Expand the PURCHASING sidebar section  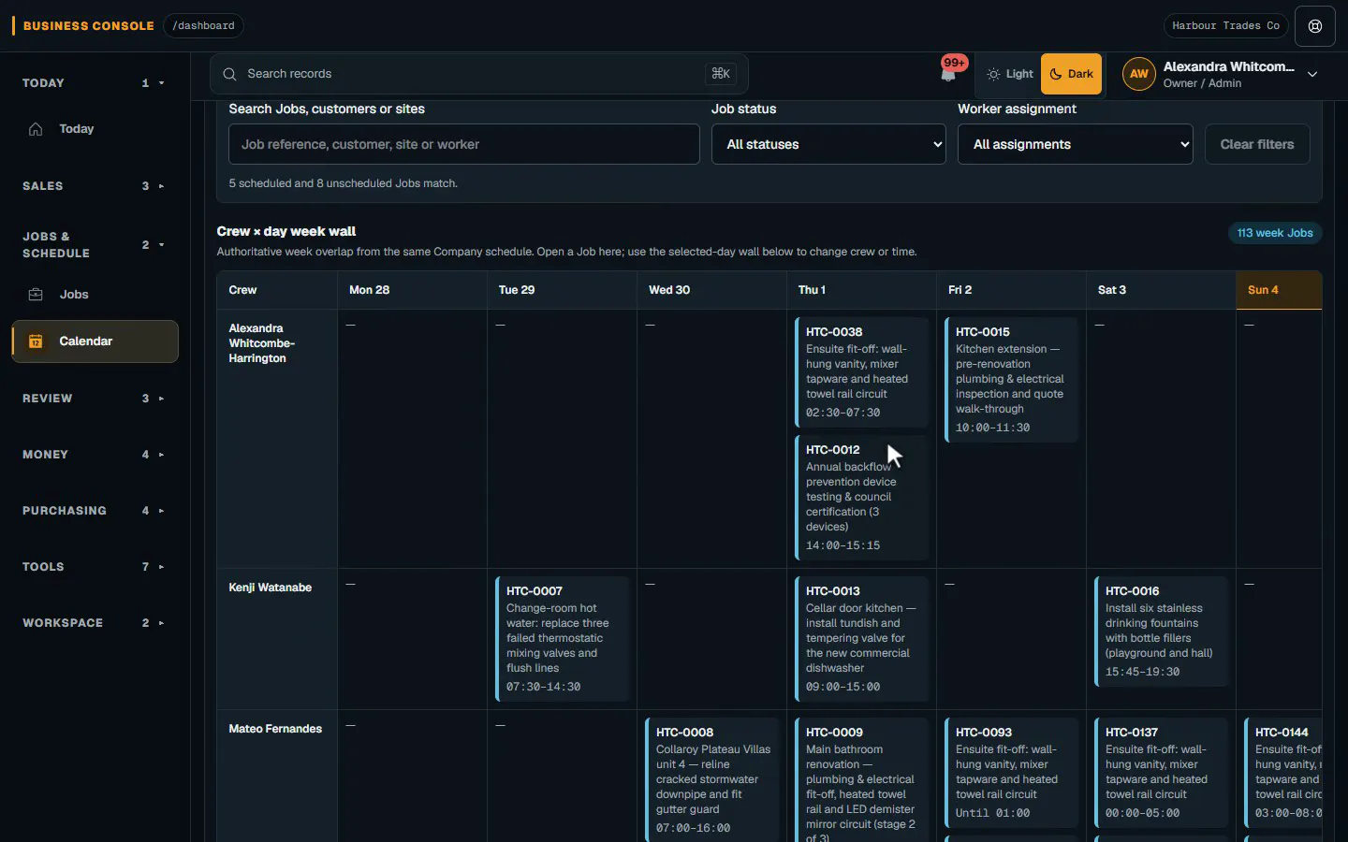click(x=94, y=511)
